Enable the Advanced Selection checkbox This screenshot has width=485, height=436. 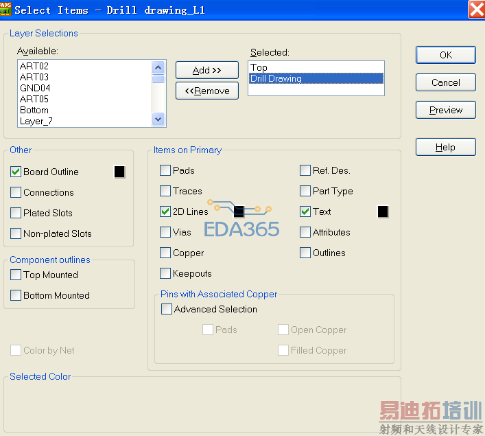point(167,309)
